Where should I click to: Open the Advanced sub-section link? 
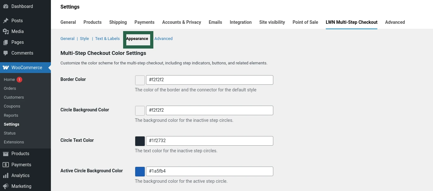pyautogui.click(x=164, y=39)
